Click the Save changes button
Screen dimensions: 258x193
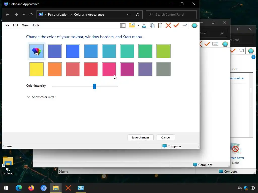140,137
